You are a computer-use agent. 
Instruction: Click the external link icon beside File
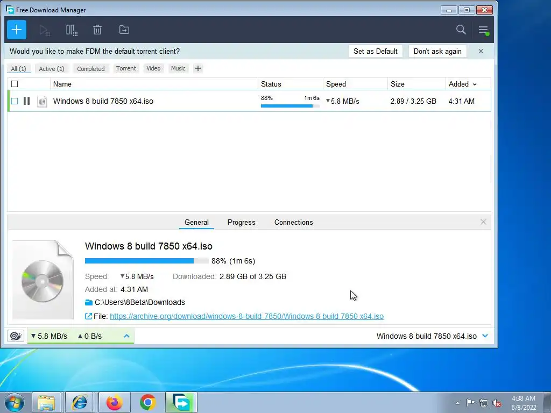click(x=89, y=316)
